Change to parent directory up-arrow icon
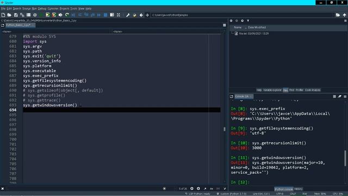 [x=344, y=15]
